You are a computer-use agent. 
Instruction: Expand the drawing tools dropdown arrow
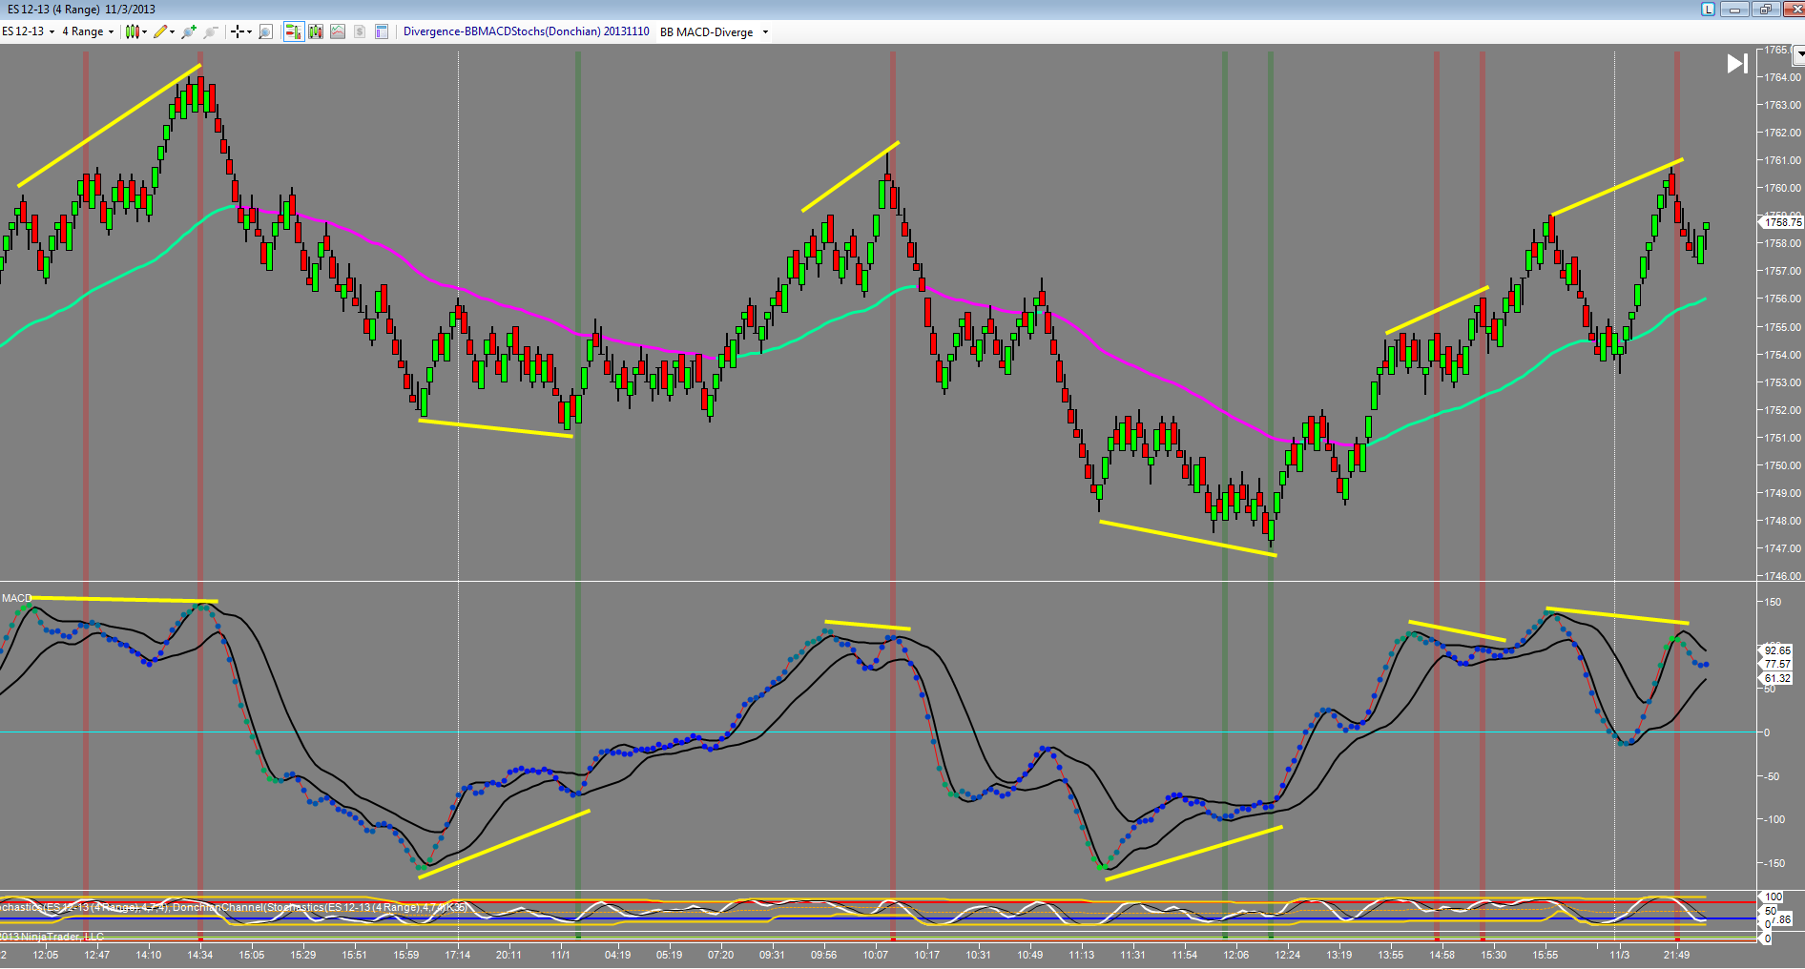click(173, 31)
